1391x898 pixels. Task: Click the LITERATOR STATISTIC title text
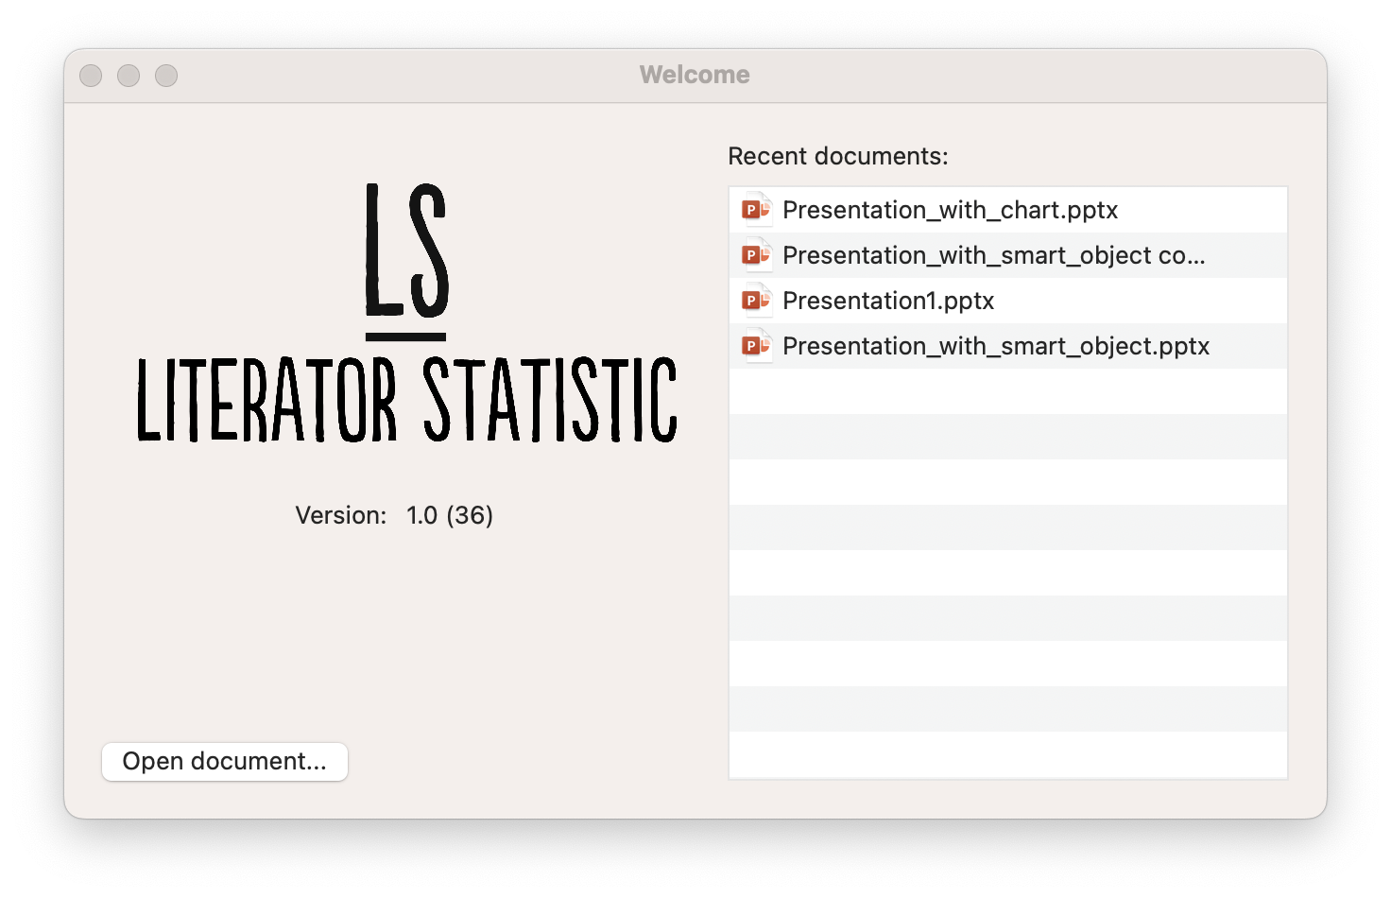[x=407, y=400]
